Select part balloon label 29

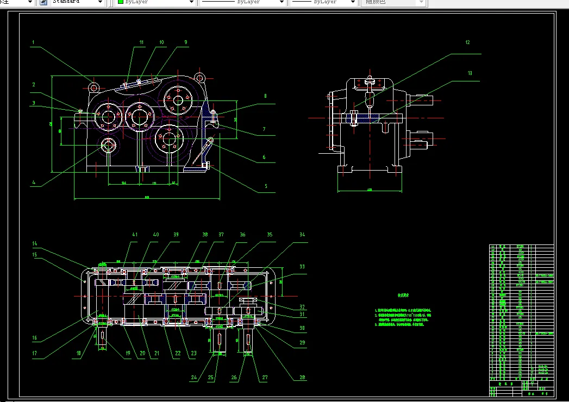click(x=302, y=342)
